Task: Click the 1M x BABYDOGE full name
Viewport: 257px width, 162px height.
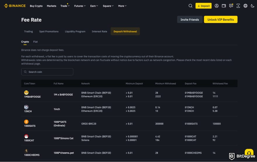Action: pyautogui.click(x=63, y=94)
